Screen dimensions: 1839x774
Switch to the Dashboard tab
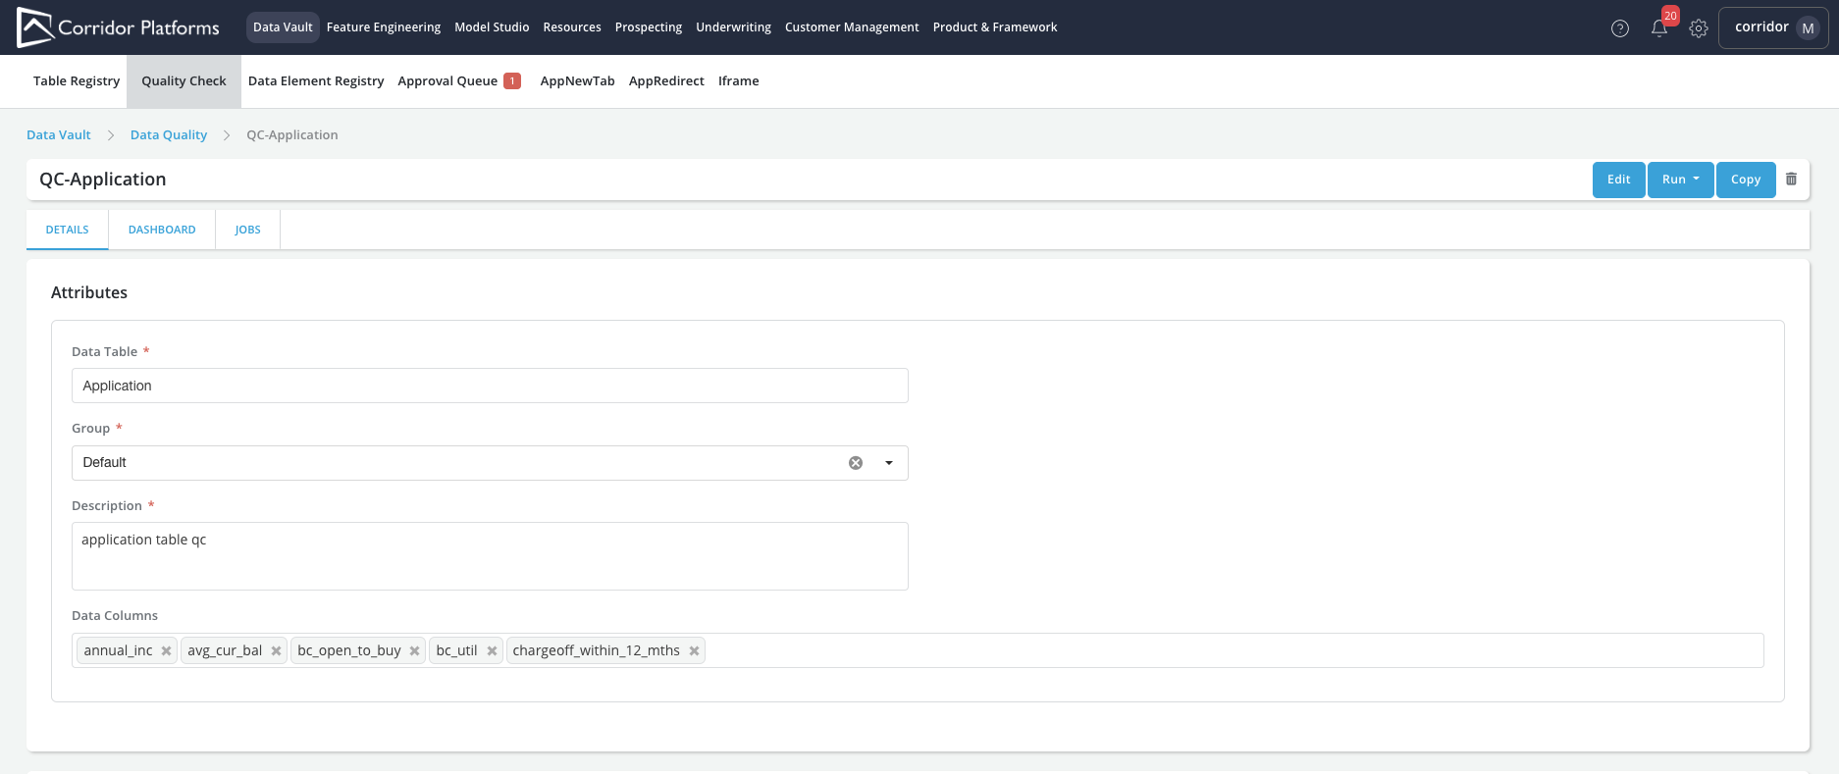162,230
